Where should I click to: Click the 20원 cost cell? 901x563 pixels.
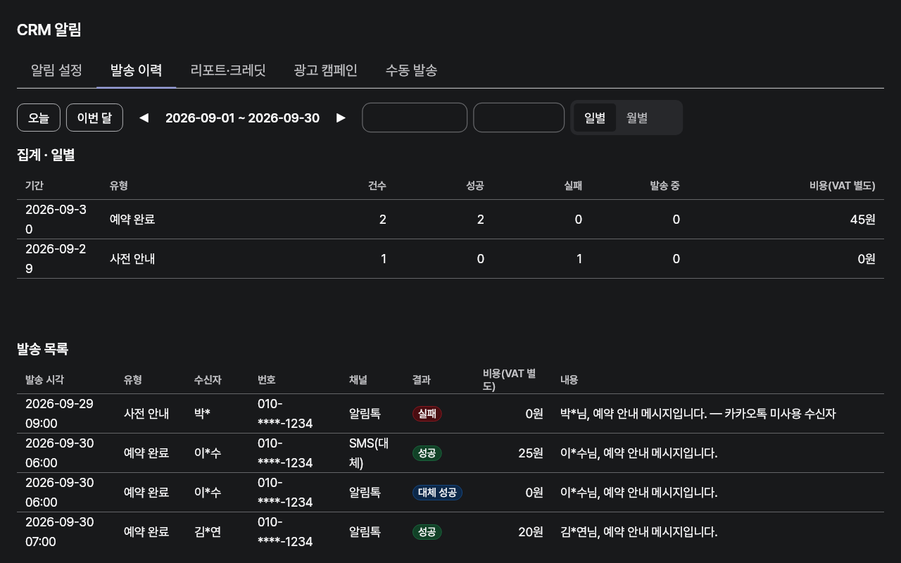531,532
